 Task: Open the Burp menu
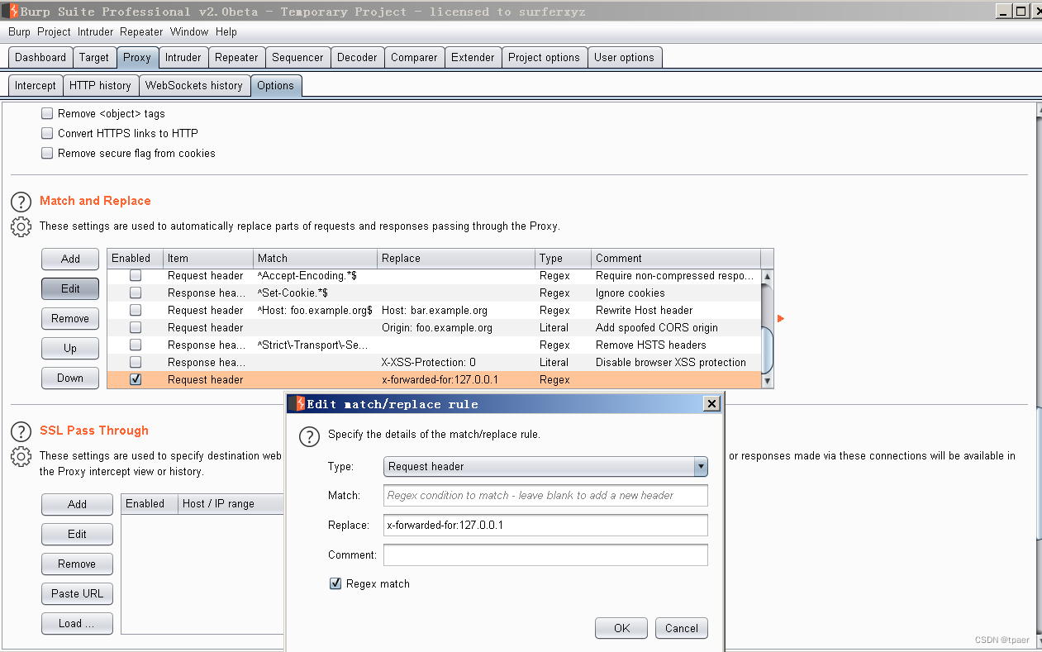pos(19,31)
